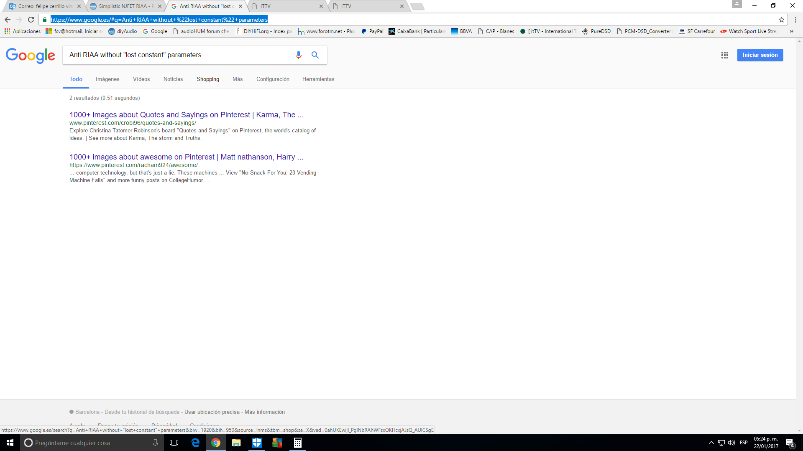
Task: Open the Watch Sport Live Stream bookmark
Action: 748,31
